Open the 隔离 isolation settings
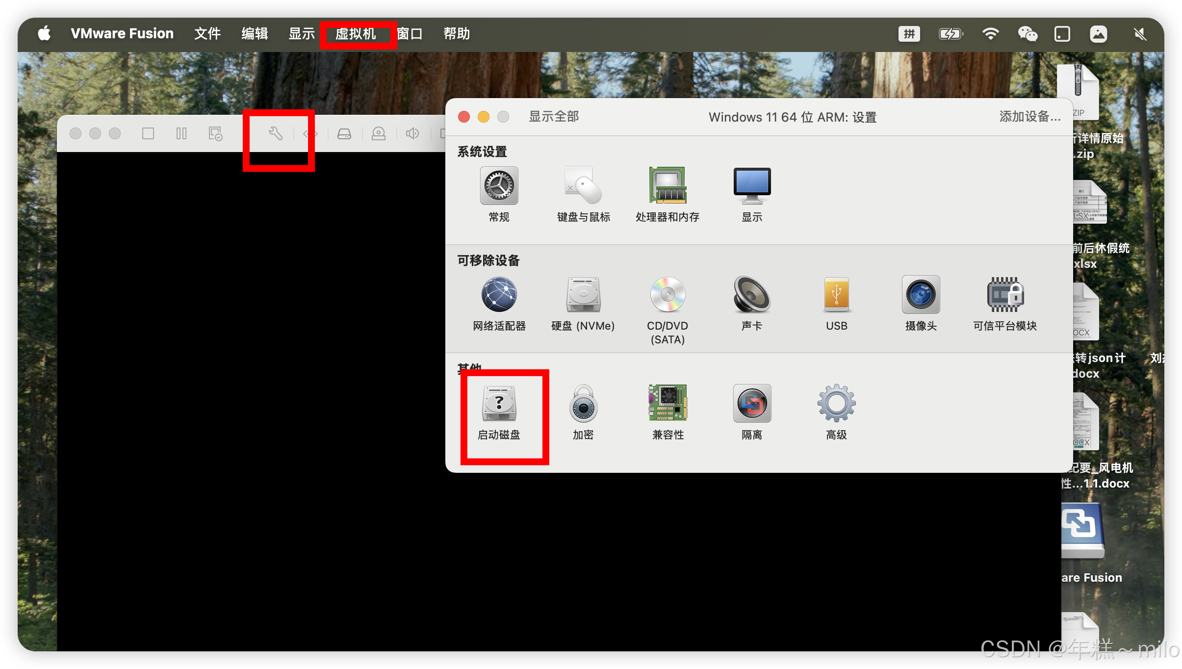This screenshot has height=669, width=1182. pos(751,404)
